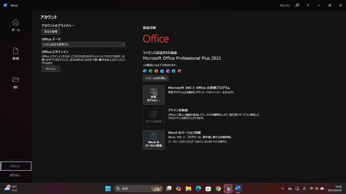Open the feedback icon in title bar
This screenshot has width=346, height=194.
(x=297, y=5)
